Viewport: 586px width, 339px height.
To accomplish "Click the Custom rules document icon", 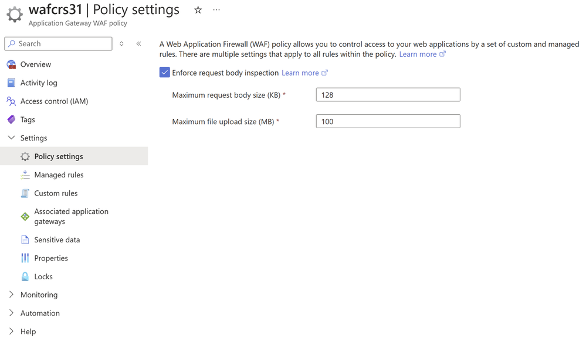I will (x=25, y=193).
